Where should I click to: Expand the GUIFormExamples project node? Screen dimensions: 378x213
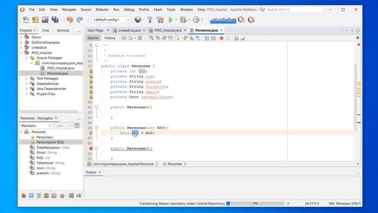[21, 42]
